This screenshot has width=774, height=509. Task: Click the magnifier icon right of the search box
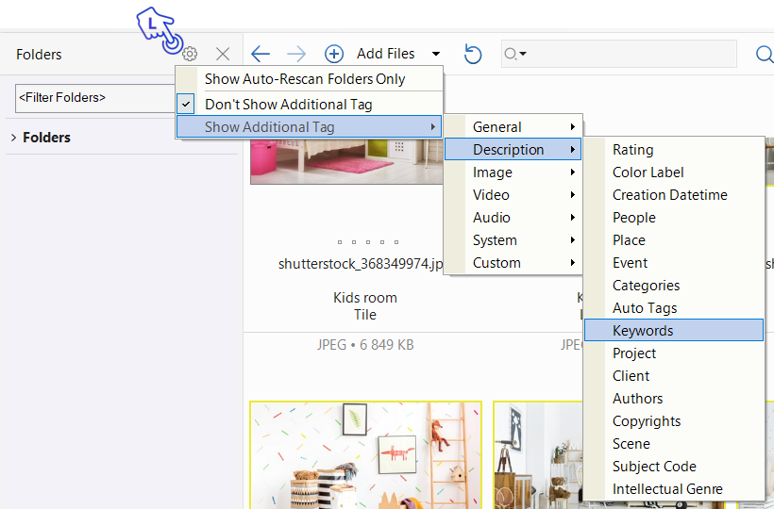coord(764,55)
